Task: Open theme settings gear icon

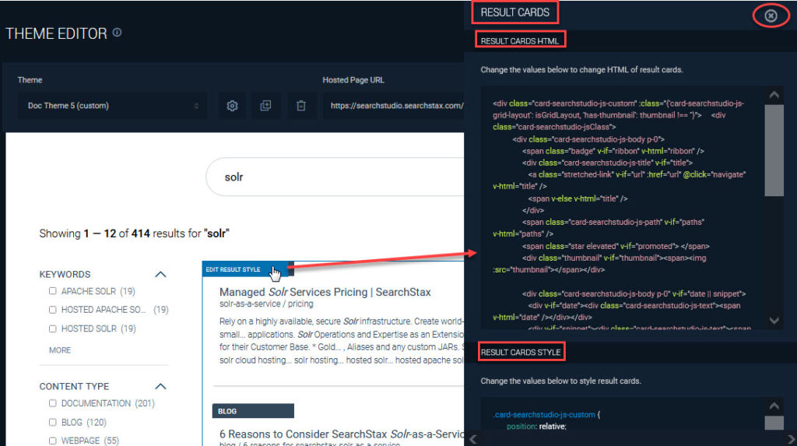Action: pos(232,106)
